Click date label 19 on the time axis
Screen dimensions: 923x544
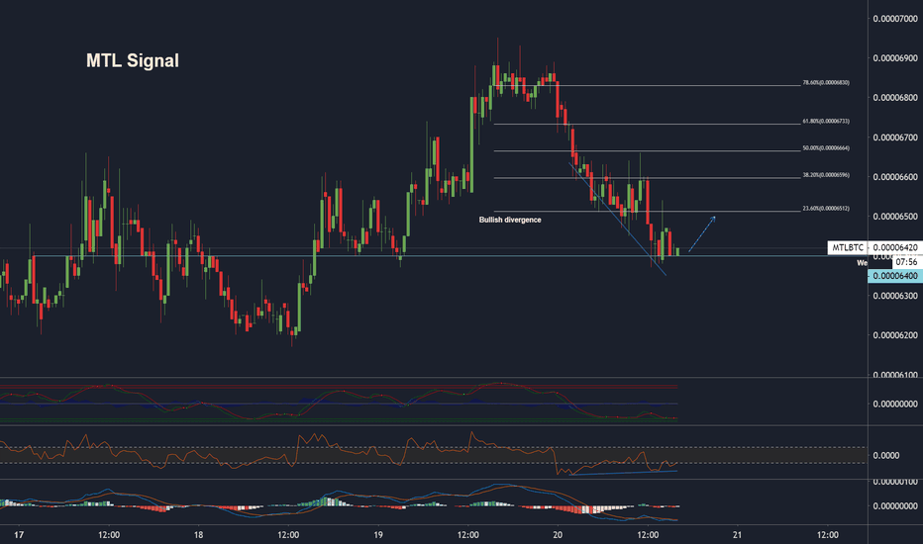pyautogui.click(x=378, y=534)
